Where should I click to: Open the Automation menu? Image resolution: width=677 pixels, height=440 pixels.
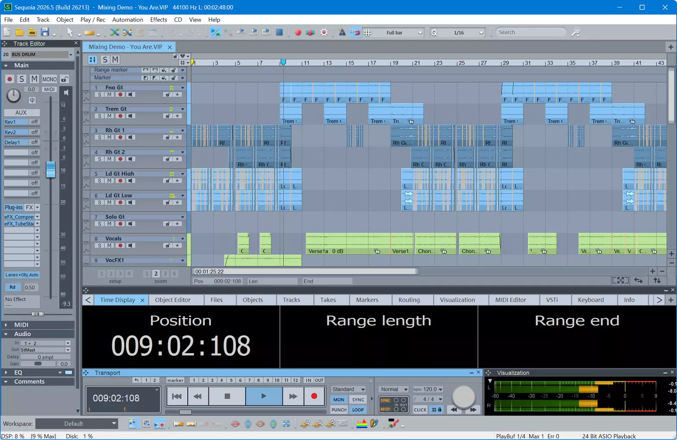point(127,20)
